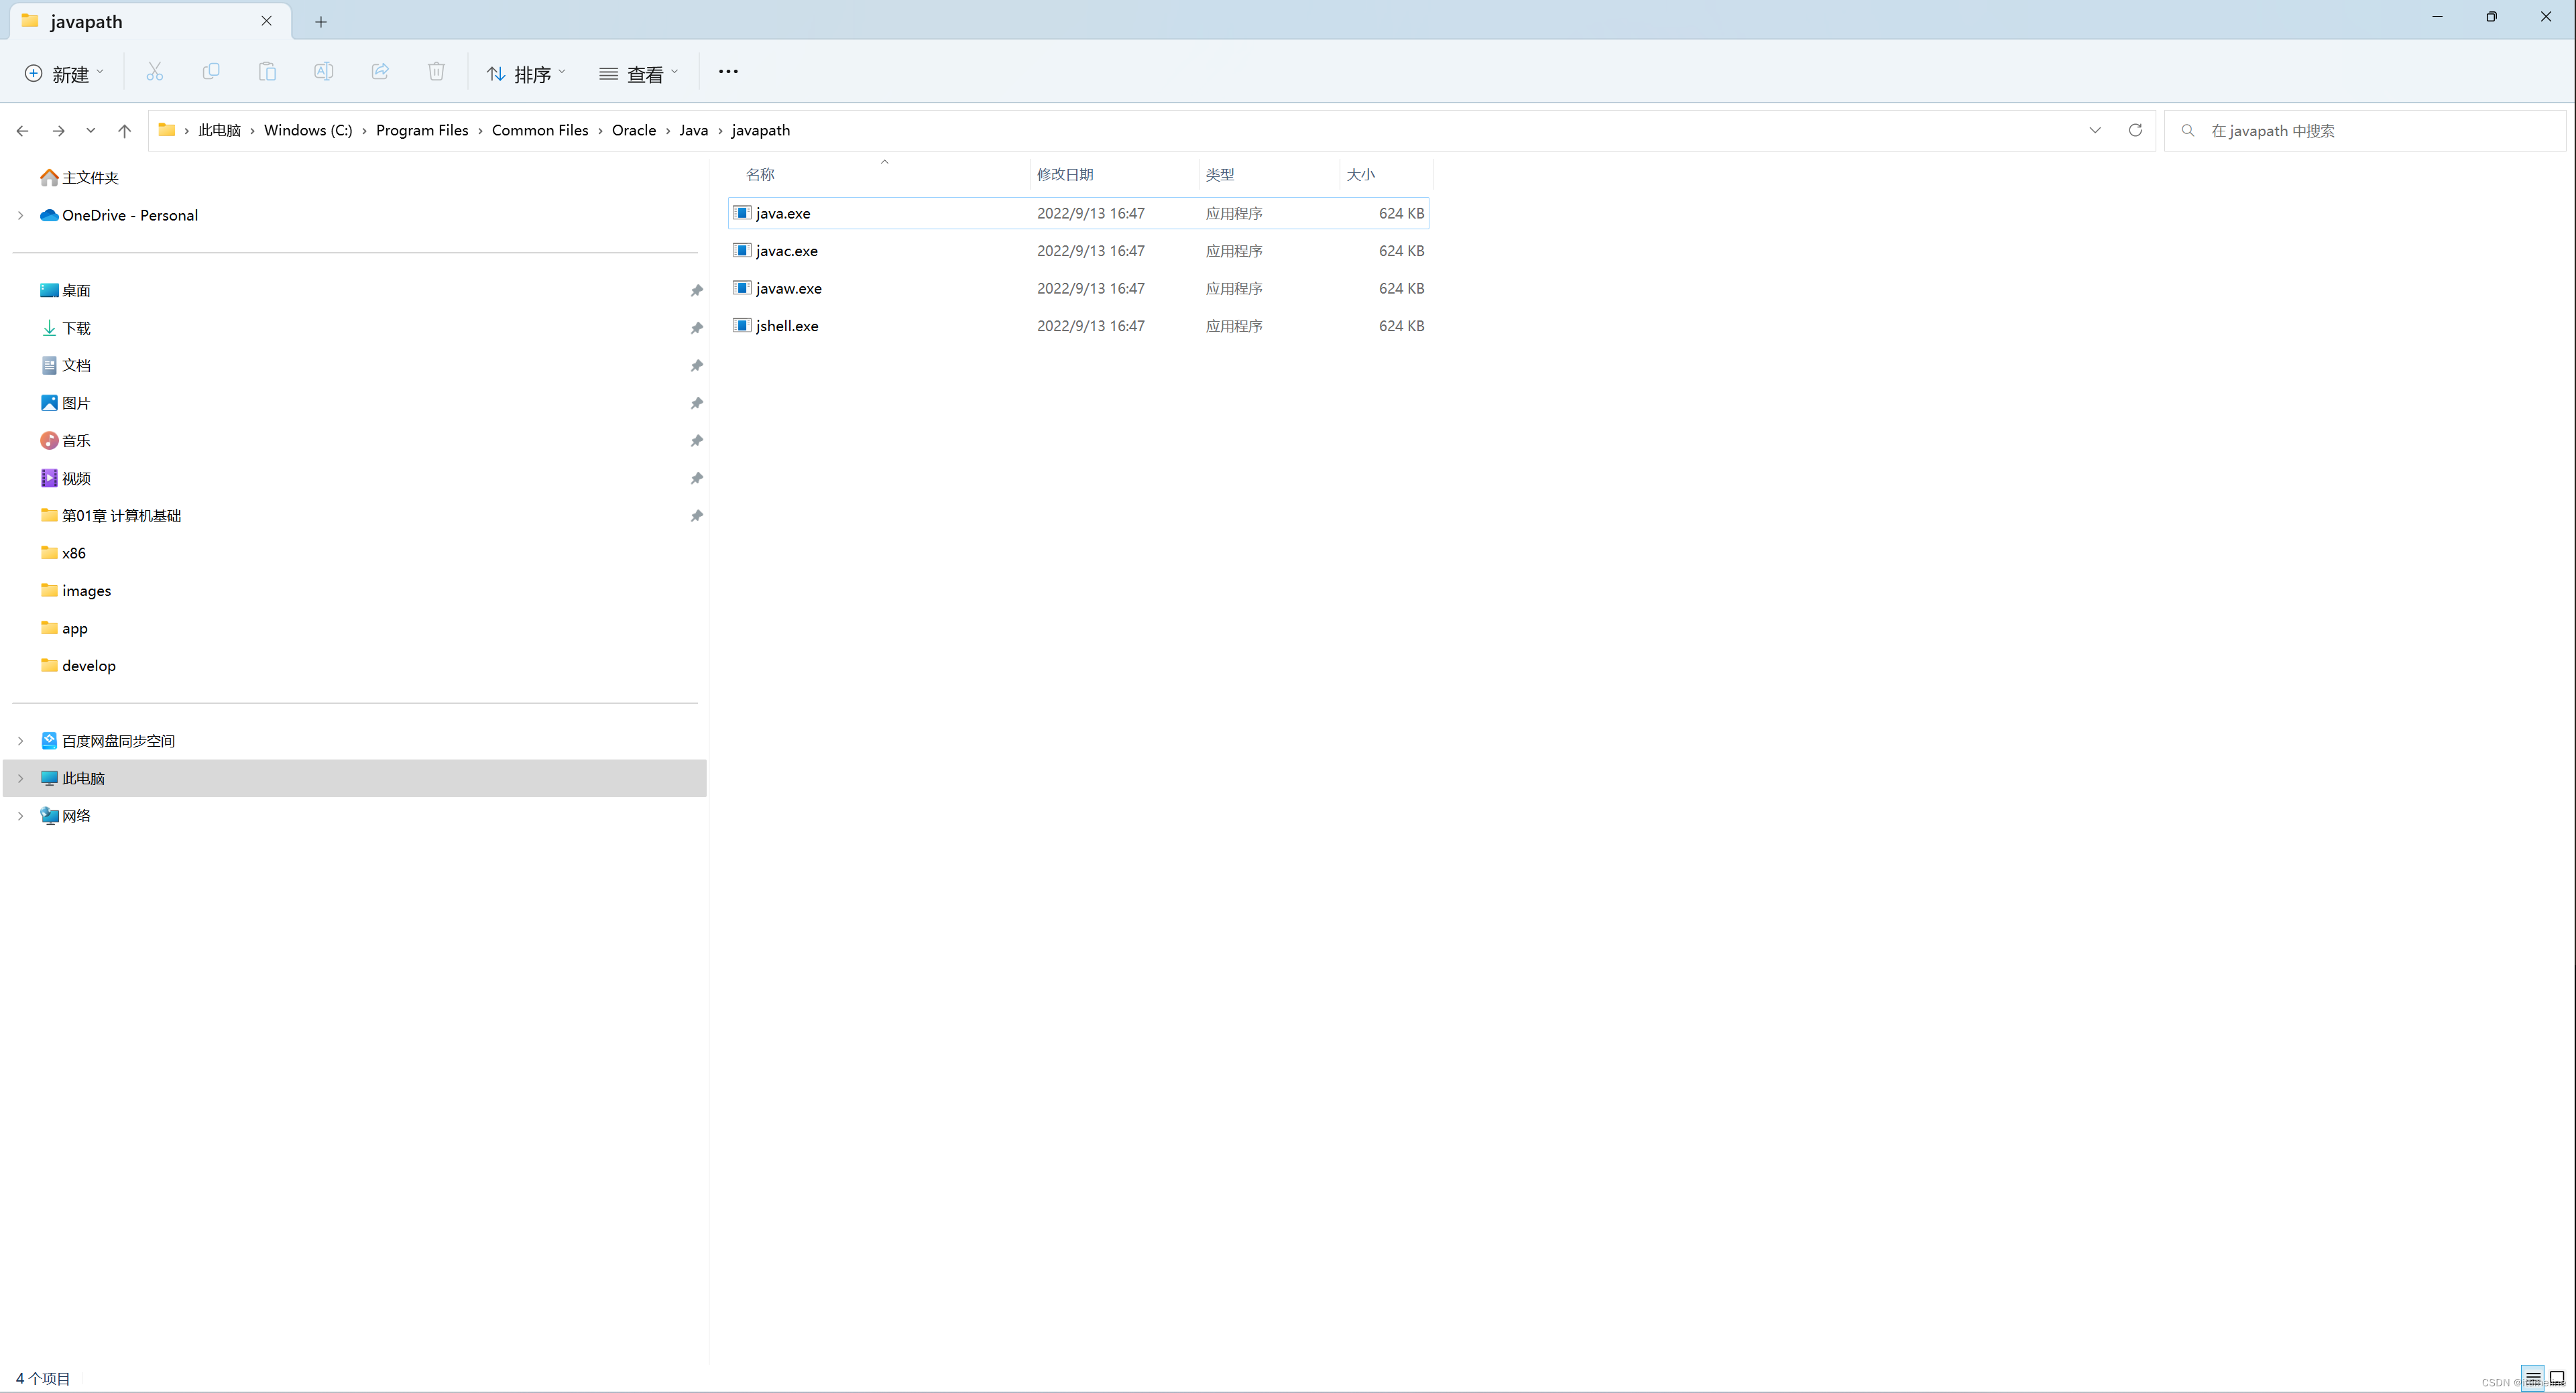2576x1393 pixels.
Task: Open the images folder in sidebar
Action: tap(86, 591)
